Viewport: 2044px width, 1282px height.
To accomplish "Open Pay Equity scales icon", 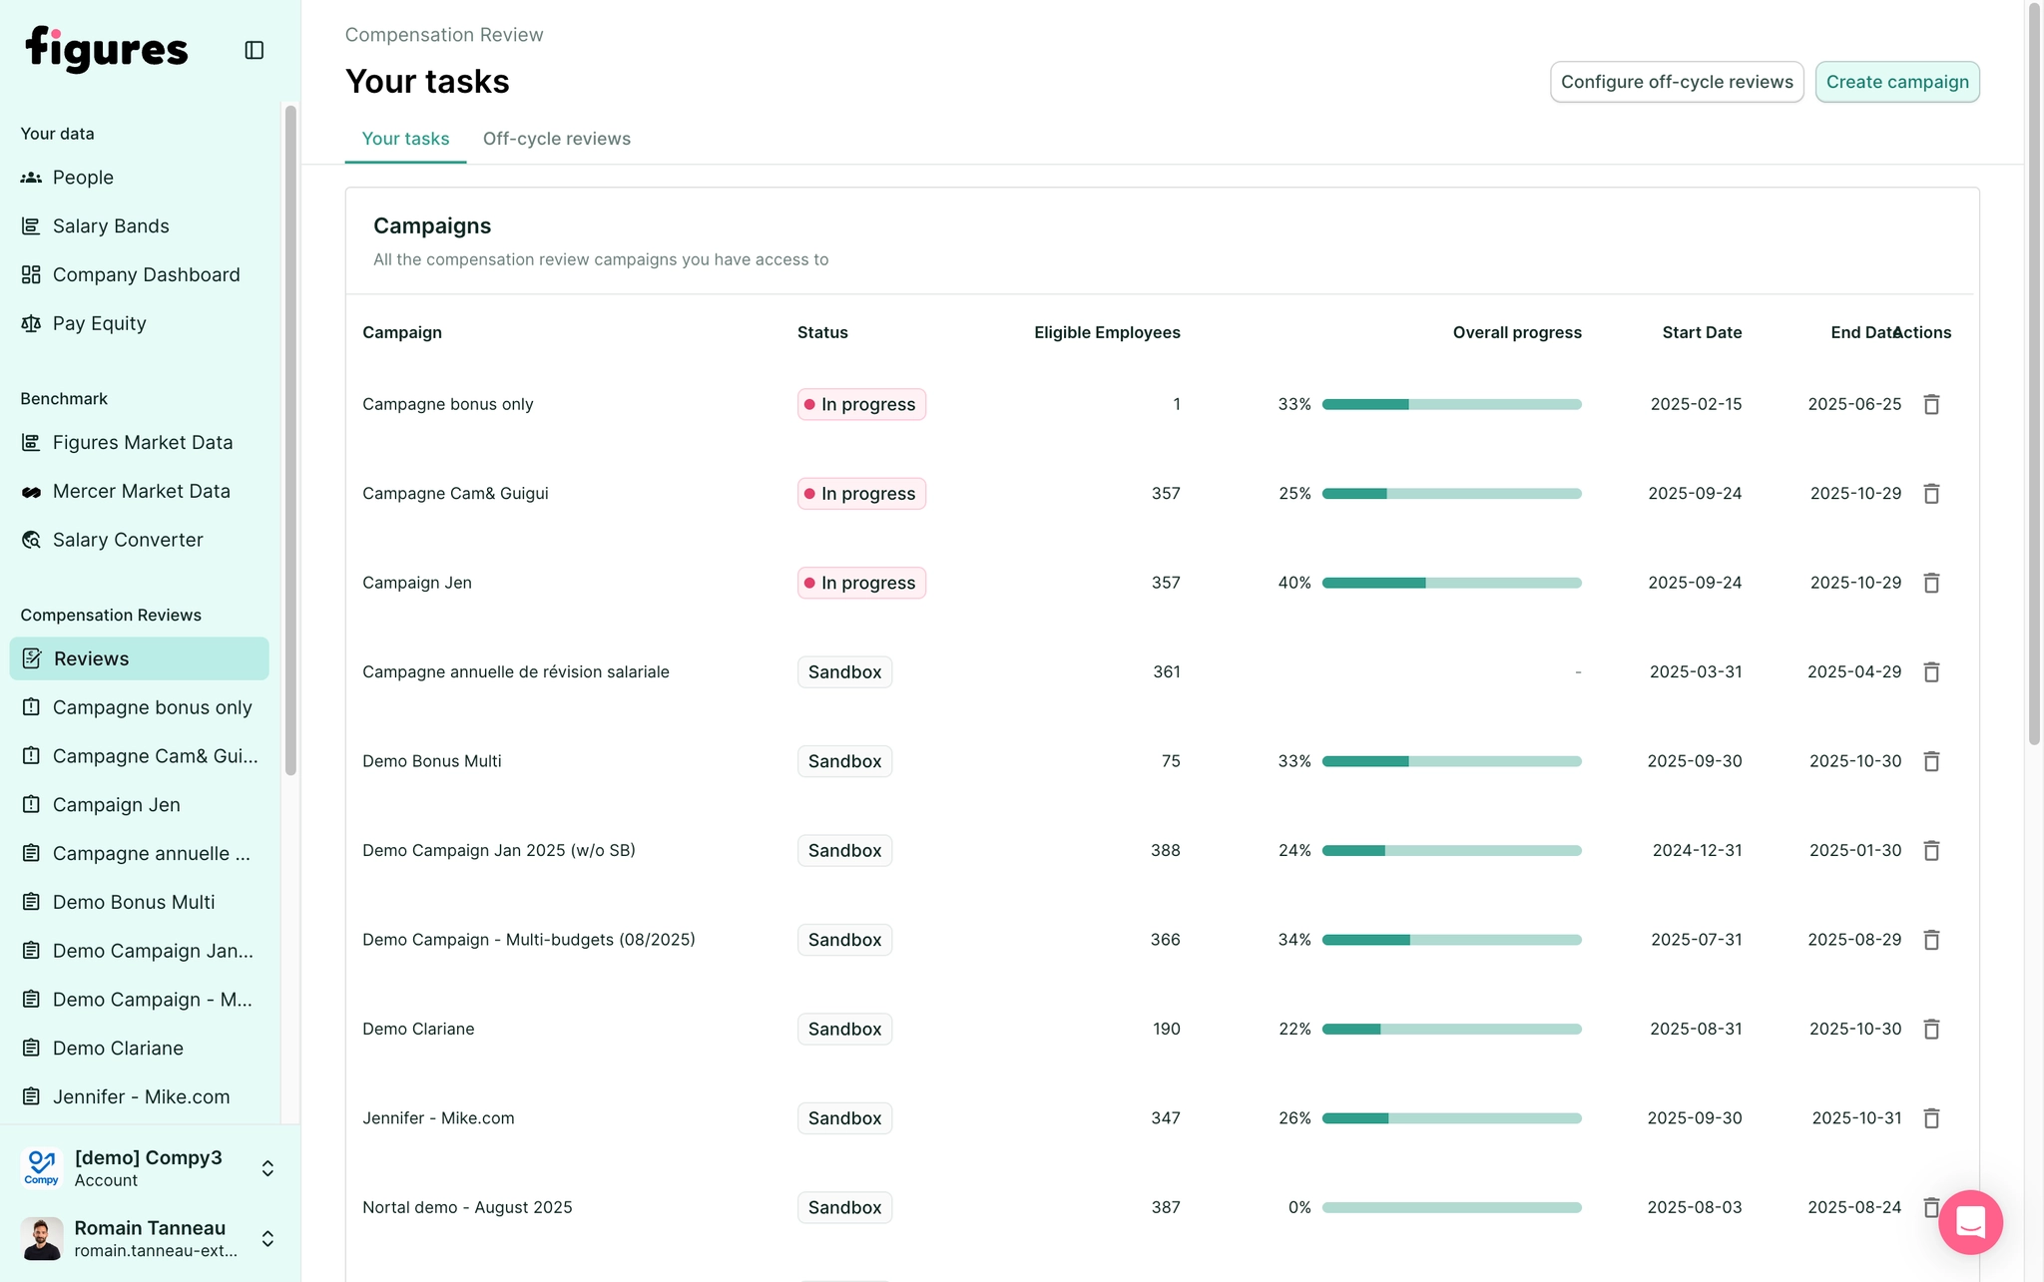I will click(x=31, y=323).
